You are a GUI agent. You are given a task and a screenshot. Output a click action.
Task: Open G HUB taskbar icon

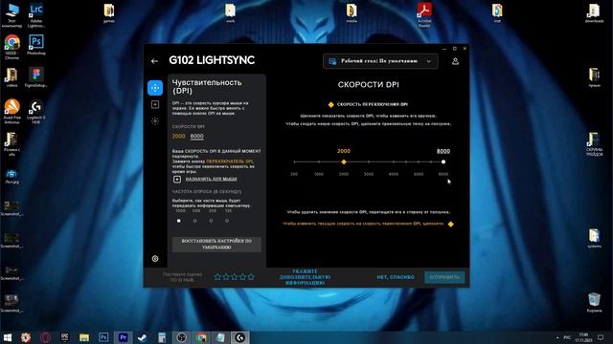coord(240,337)
